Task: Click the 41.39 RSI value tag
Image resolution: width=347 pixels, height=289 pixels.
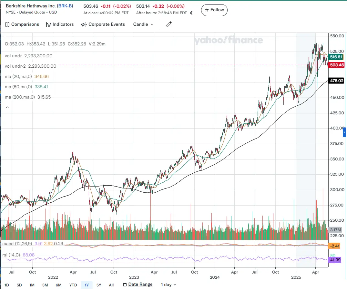Action: coord(335,260)
